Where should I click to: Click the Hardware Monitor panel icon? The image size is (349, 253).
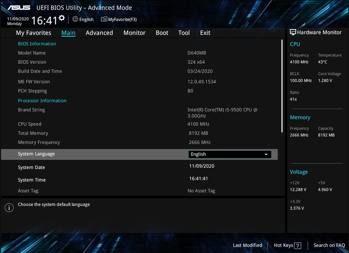point(293,32)
